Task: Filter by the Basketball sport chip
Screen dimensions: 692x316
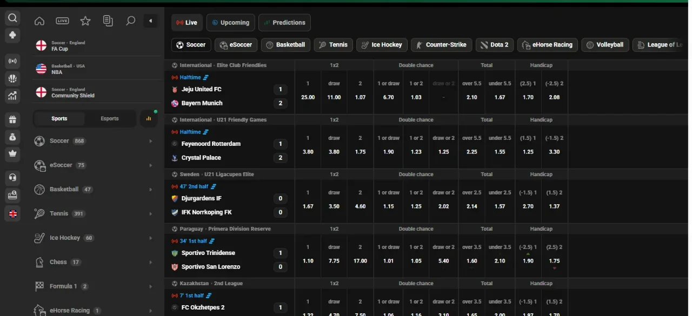Action: [x=285, y=45]
